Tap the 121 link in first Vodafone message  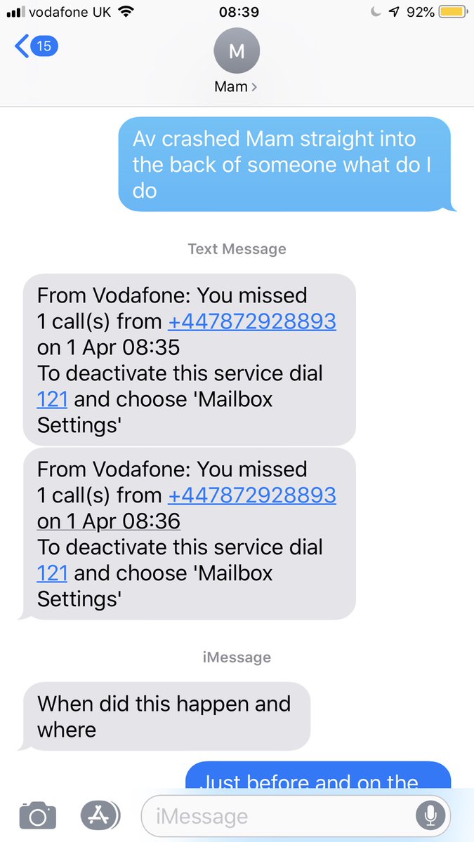point(52,399)
